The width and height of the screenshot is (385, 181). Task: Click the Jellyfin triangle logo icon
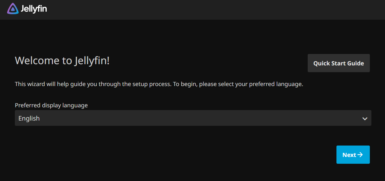click(13, 9)
